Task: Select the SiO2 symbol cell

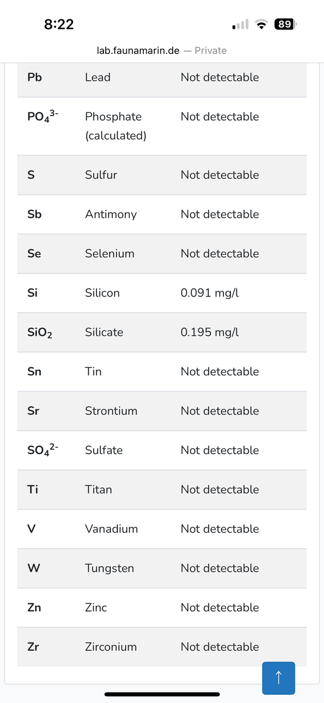Action: [40, 333]
